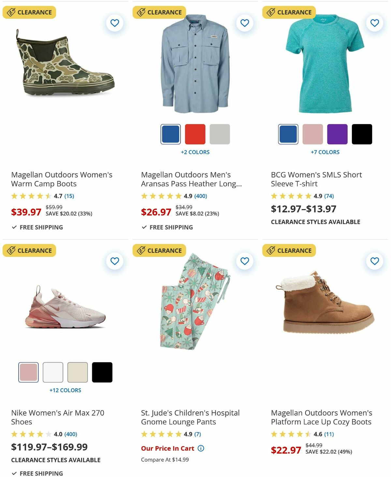
Task: Select the red color swatch on the Aransas shirt
Action: click(x=195, y=134)
